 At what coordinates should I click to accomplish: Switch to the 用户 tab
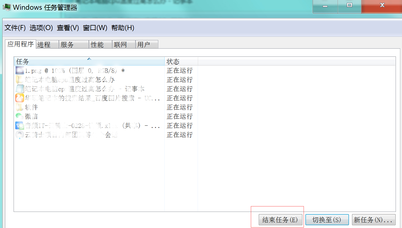pos(147,44)
